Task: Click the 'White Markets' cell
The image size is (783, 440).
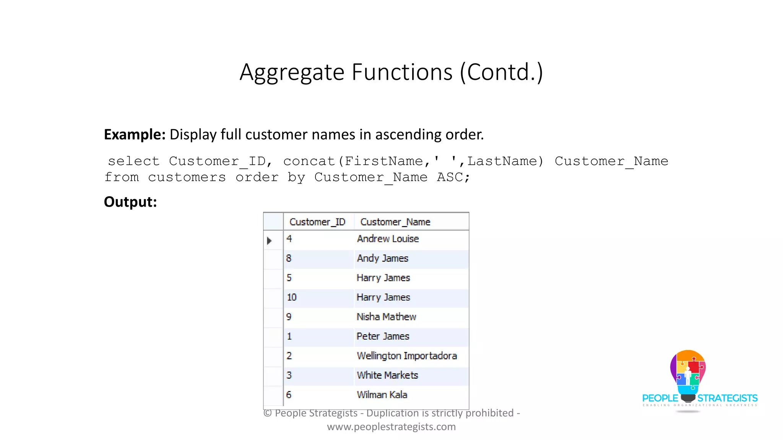Action: pyautogui.click(x=411, y=375)
